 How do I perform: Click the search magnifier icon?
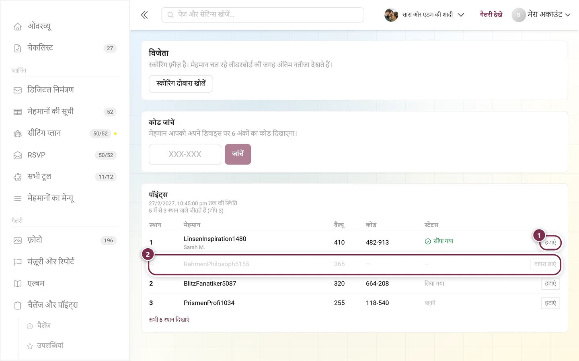[170, 15]
